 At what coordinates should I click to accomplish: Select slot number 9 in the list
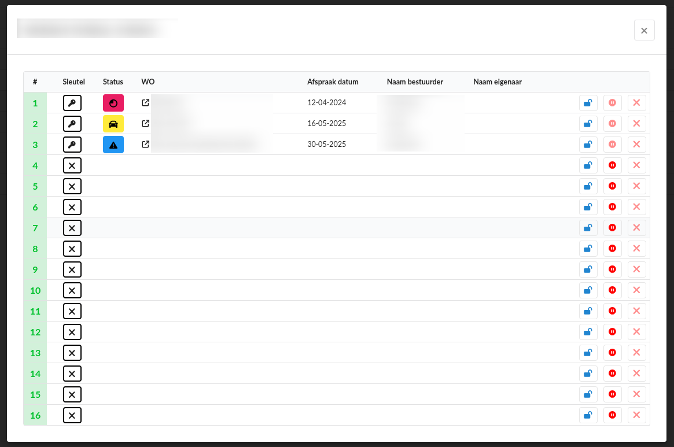tap(35, 269)
